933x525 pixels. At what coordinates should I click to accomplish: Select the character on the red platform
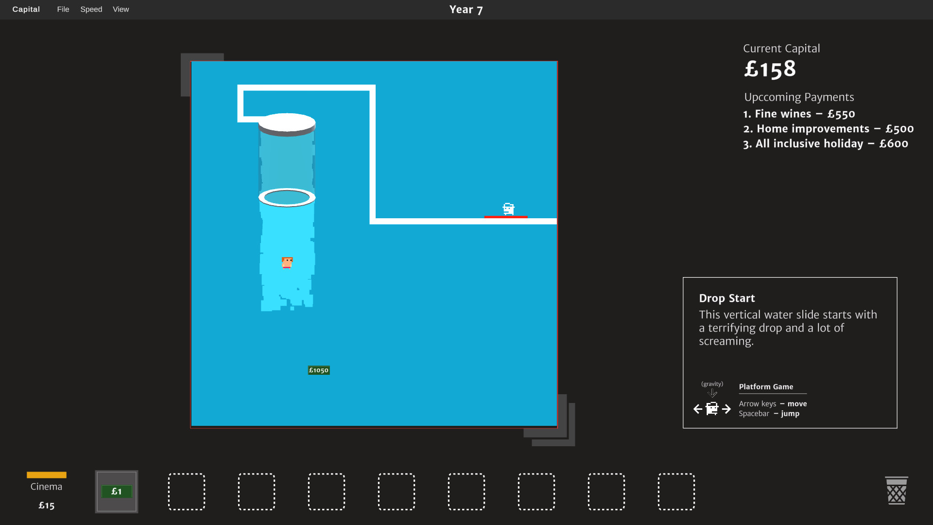pos(508,208)
